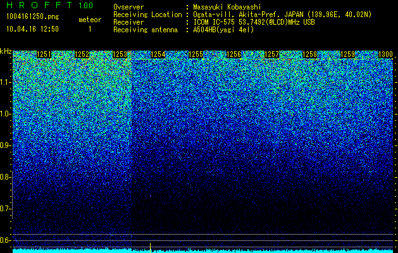The height and width of the screenshot is (253, 398).
Task: Click the Receiver field label
Action: 128,22
